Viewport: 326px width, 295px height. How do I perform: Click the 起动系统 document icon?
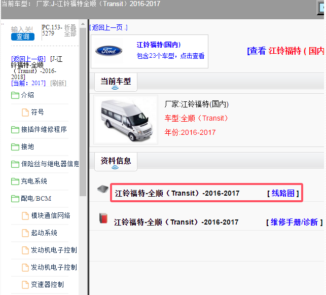click(x=25, y=233)
